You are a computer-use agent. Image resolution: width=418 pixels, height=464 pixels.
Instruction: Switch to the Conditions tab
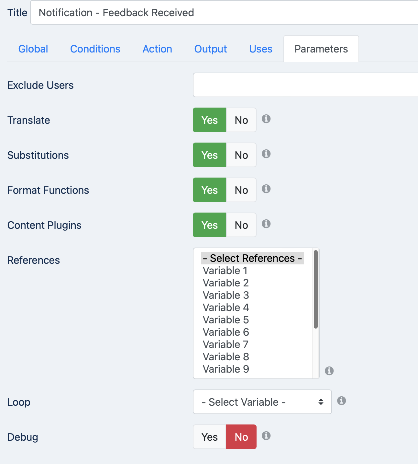tap(95, 49)
